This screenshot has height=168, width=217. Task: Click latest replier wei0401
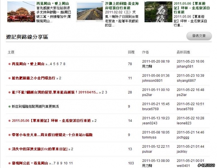[183, 166]
